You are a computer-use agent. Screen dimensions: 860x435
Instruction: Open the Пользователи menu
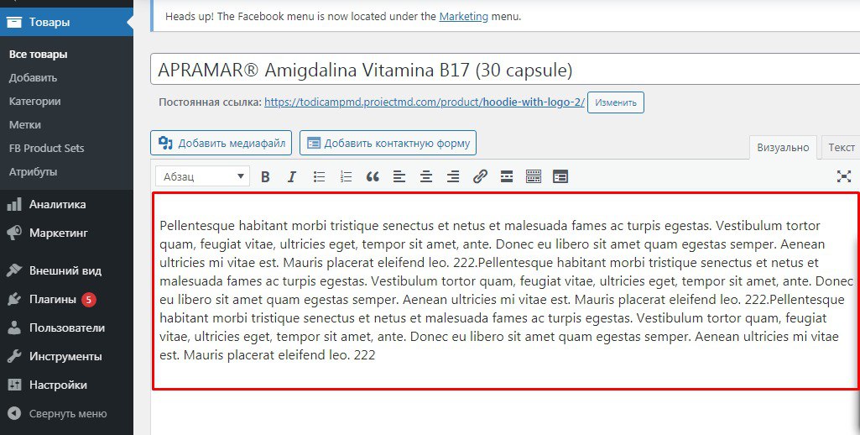point(66,328)
